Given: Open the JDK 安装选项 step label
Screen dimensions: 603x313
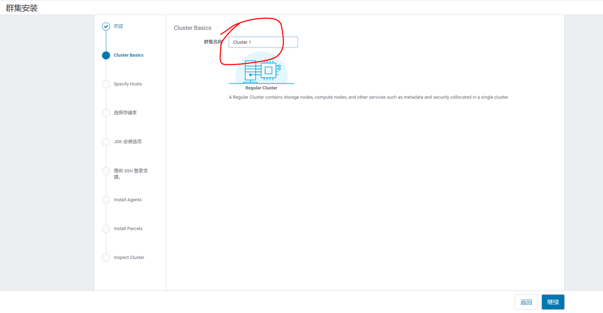Looking at the screenshot, I should [x=128, y=141].
